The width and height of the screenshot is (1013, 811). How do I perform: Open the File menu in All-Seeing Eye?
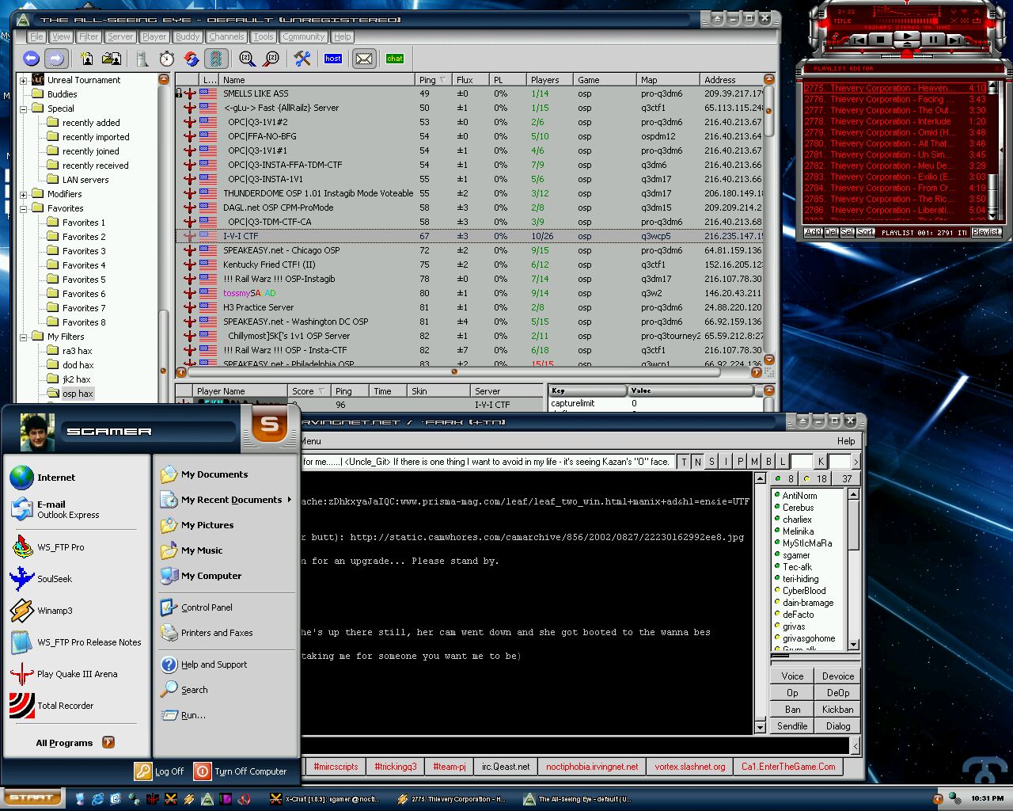point(36,36)
